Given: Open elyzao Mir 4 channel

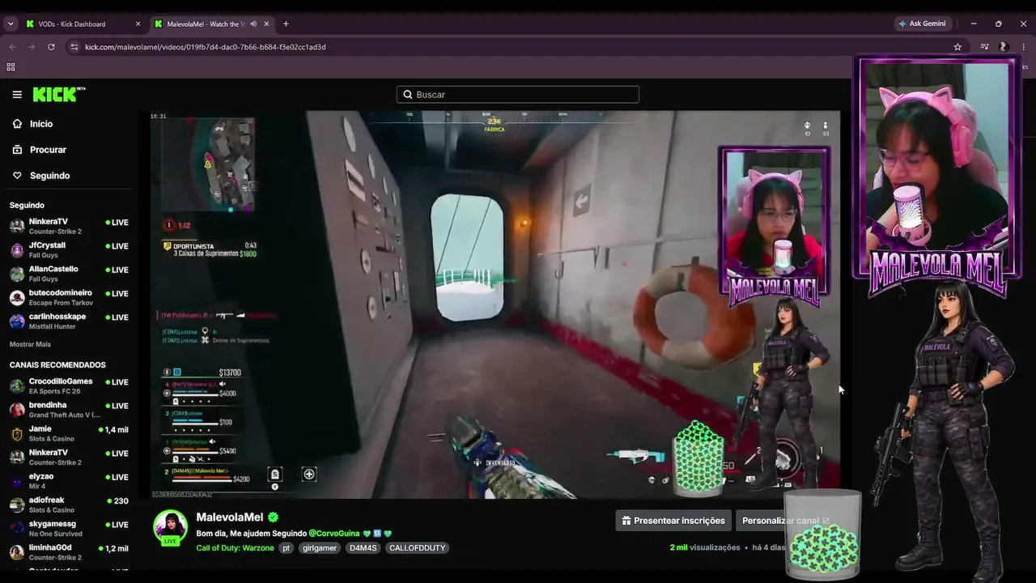Looking at the screenshot, I should click(x=69, y=481).
